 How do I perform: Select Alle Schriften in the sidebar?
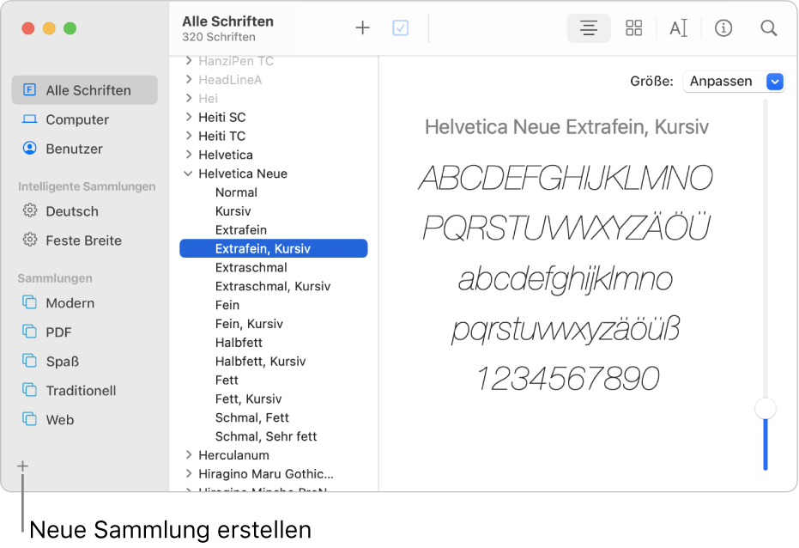coord(84,89)
